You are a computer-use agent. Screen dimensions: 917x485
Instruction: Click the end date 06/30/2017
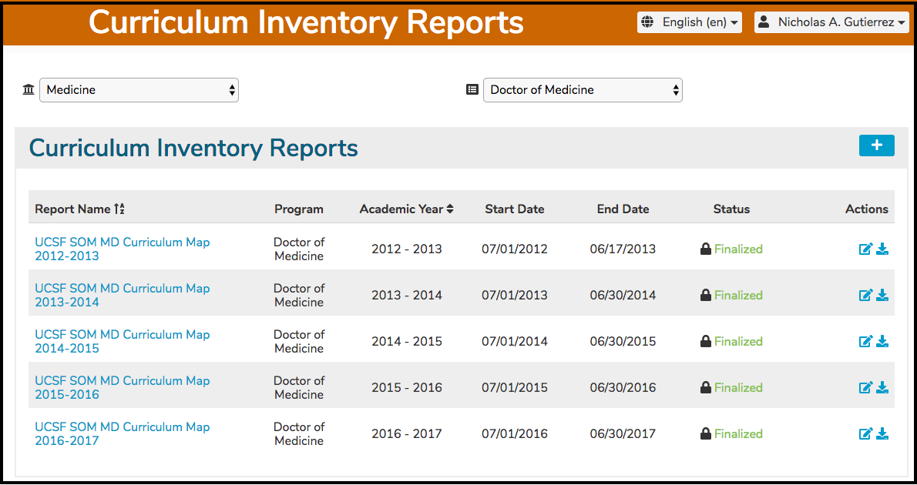(623, 434)
